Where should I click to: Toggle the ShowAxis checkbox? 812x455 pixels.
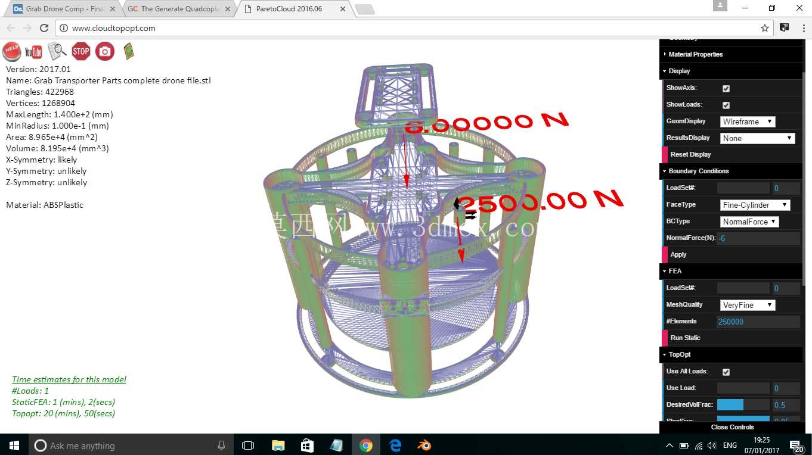[726, 88]
